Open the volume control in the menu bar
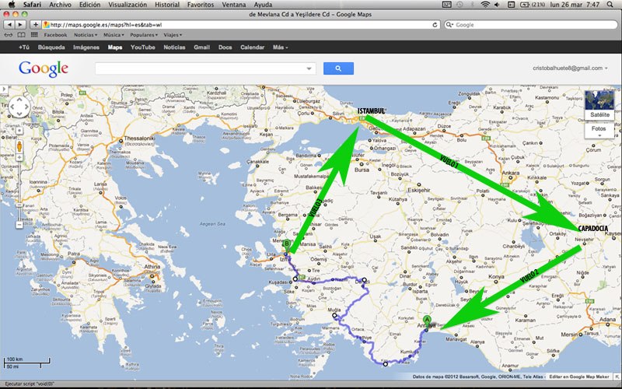The height and width of the screenshot is (389, 622). point(497,5)
